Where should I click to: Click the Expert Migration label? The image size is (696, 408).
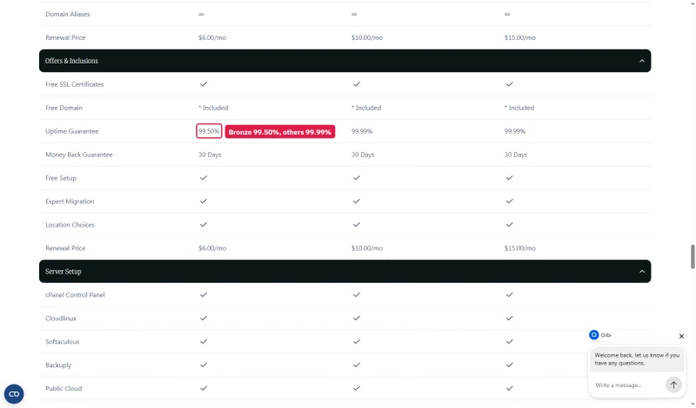coord(70,201)
